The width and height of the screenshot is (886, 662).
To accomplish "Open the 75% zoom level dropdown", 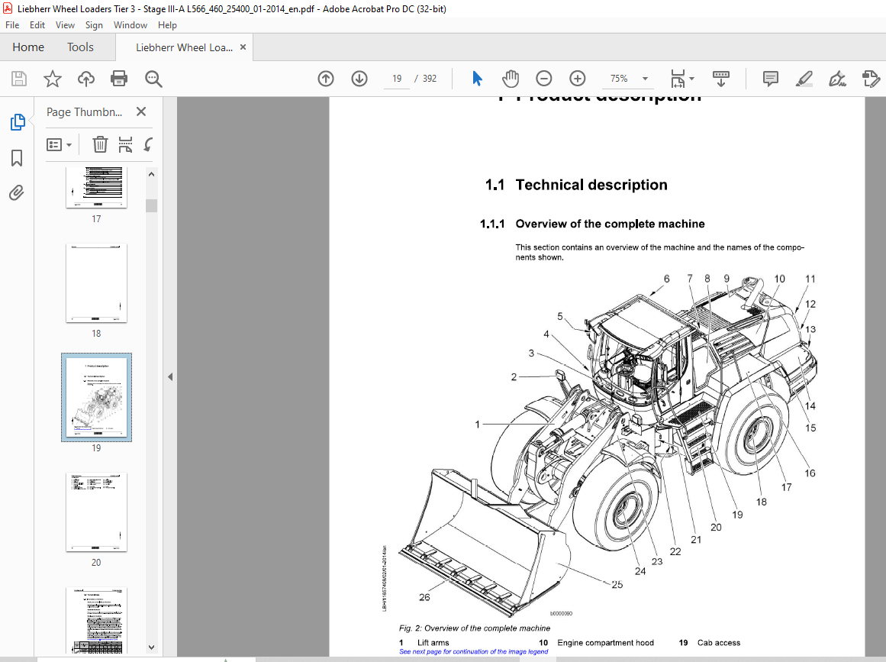I will 646,79.
